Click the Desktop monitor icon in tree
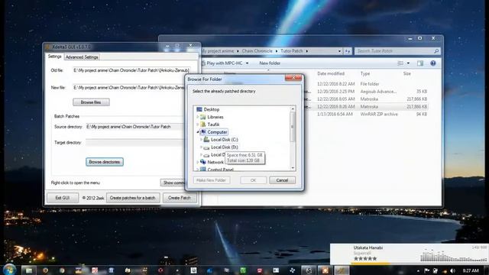Image resolution: width=489 pixels, height=275 pixels. [199, 109]
